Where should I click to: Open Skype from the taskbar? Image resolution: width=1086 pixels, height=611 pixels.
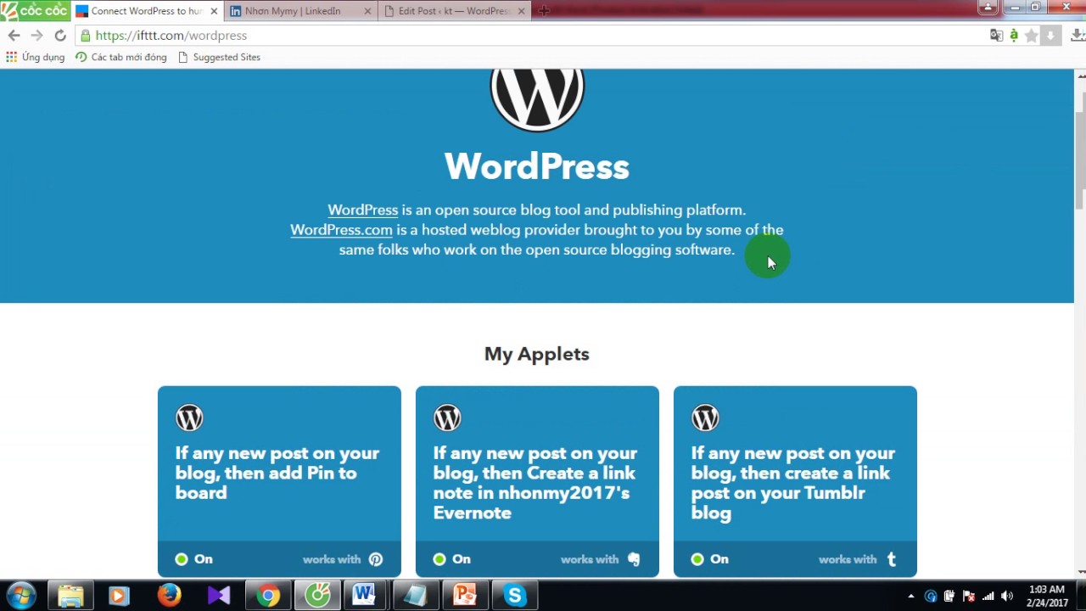pyautogui.click(x=515, y=596)
